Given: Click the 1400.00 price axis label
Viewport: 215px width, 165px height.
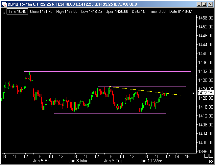Looking at the screenshot, I should (206, 143).
